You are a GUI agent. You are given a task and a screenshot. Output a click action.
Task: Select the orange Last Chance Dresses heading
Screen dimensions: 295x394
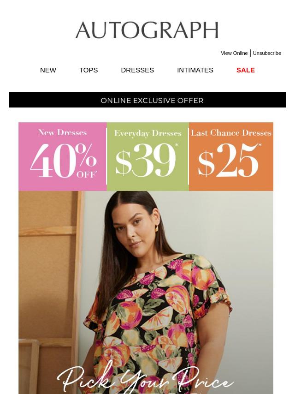pos(231,133)
